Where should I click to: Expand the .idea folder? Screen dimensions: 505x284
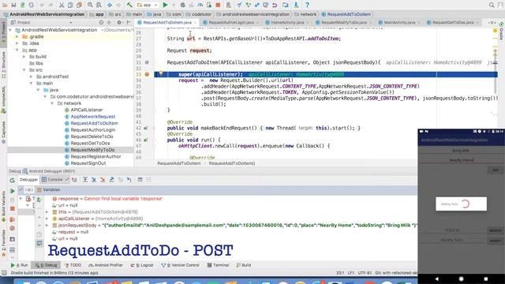pos(17,43)
